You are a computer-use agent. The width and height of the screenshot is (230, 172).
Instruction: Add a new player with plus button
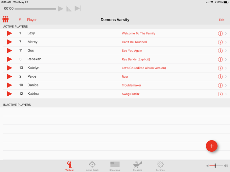[x=212, y=146]
